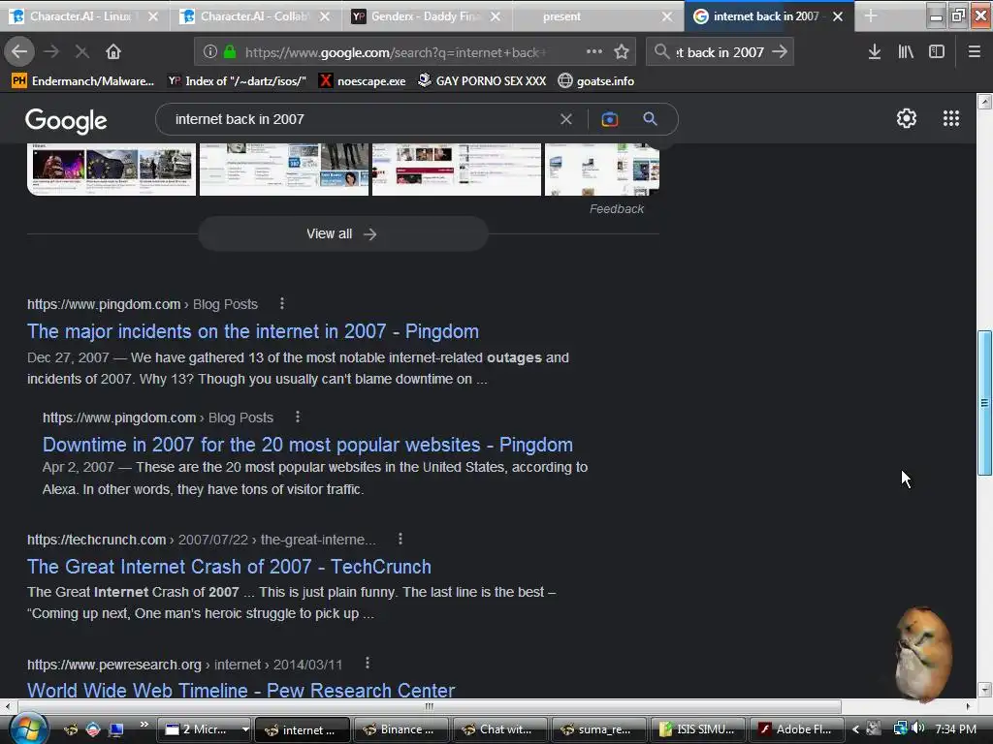Open a new tab with the plus button
Viewport: 993px width, 744px height.
(x=871, y=15)
